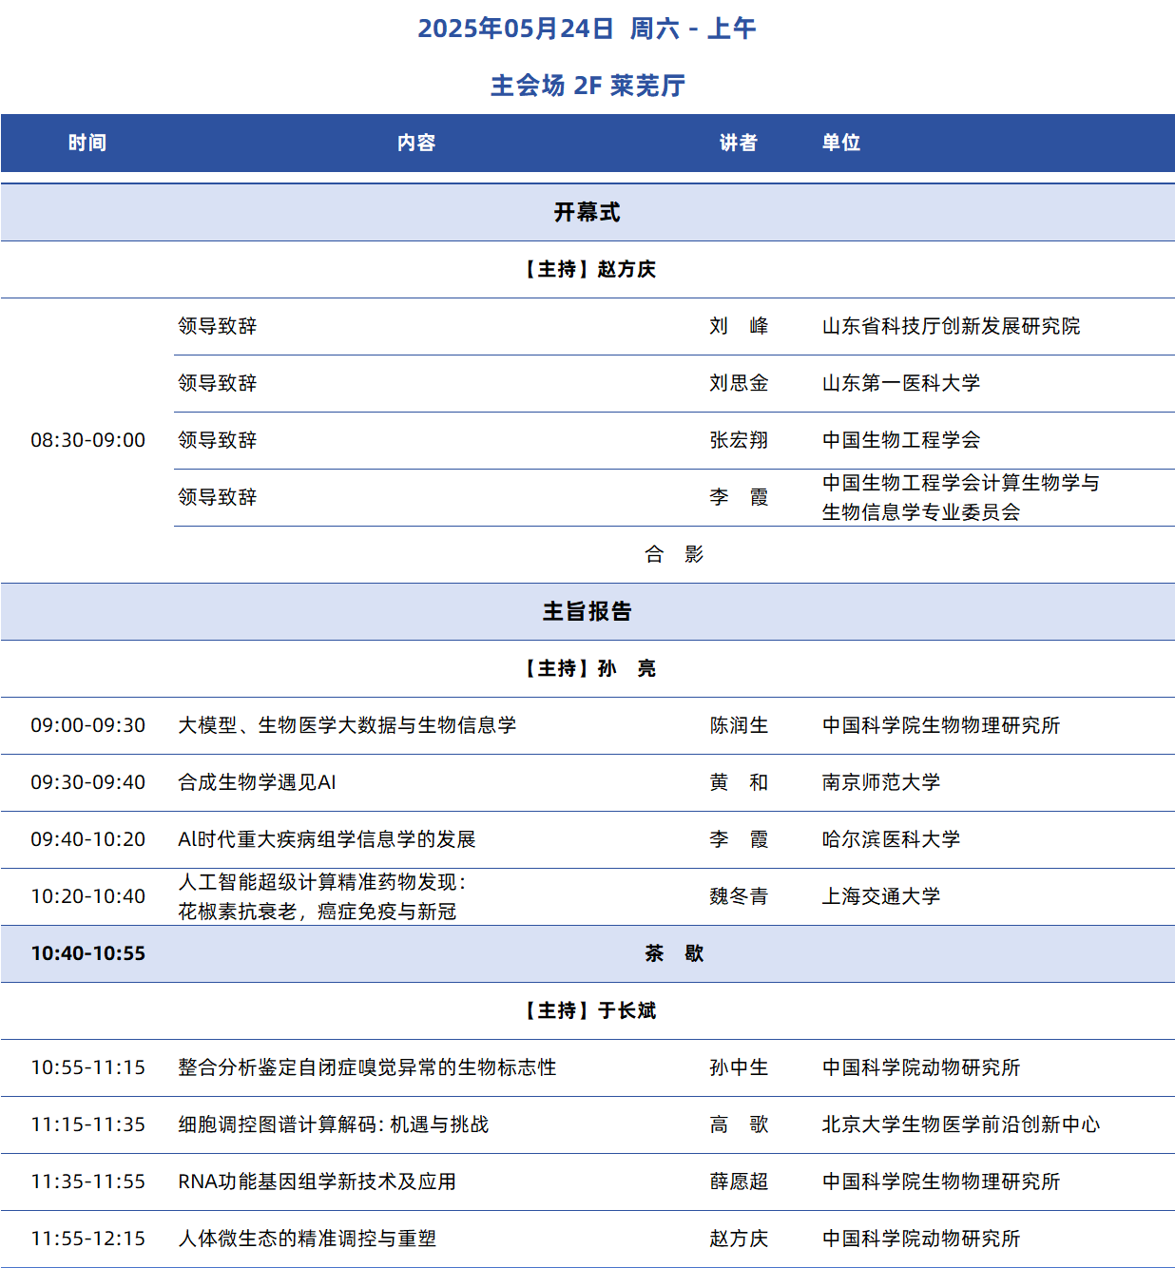Click the venue heading "主会场 2F 莱芜厅"
This screenshot has width=1175, height=1268.
point(587,86)
